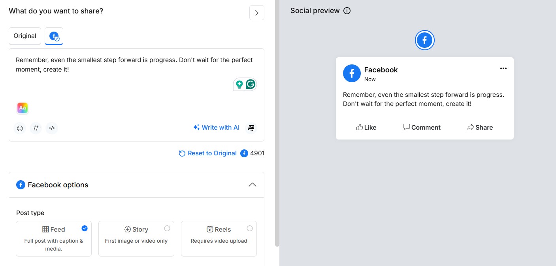Viewport: 556px width, 266px height.
Task: Click Reset to Original link
Action: pyautogui.click(x=208, y=153)
